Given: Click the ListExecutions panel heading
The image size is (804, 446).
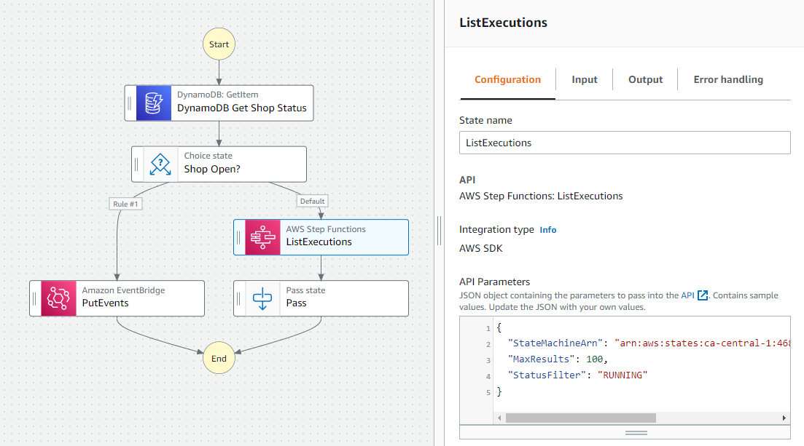Looking at the screenshot, I should (x=503, y=23).
